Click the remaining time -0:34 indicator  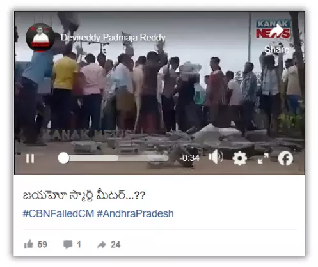[189, 158]
